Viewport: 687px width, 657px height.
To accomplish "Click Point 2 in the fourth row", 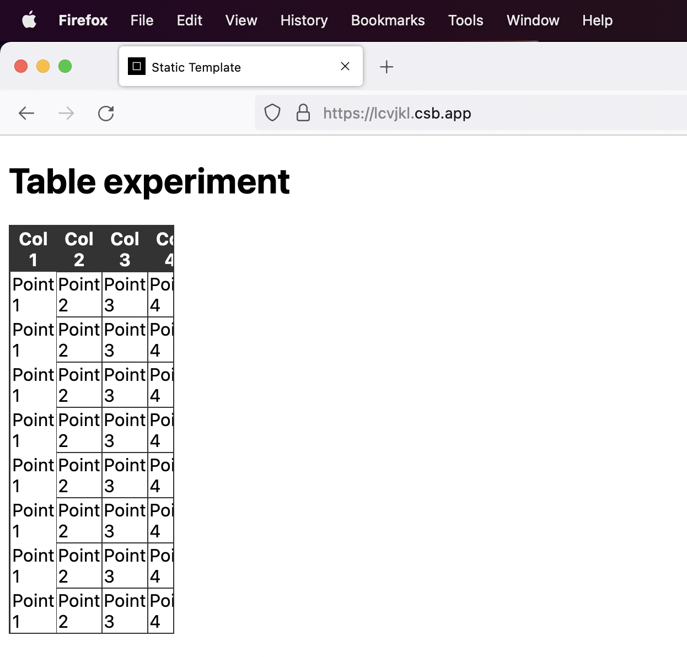I will click(79, 430).
